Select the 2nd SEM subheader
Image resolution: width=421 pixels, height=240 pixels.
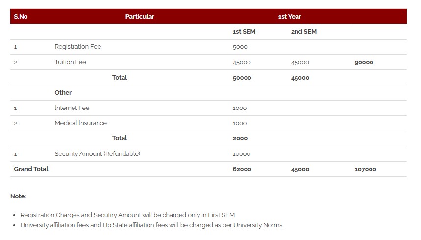[x=304, y=32]
